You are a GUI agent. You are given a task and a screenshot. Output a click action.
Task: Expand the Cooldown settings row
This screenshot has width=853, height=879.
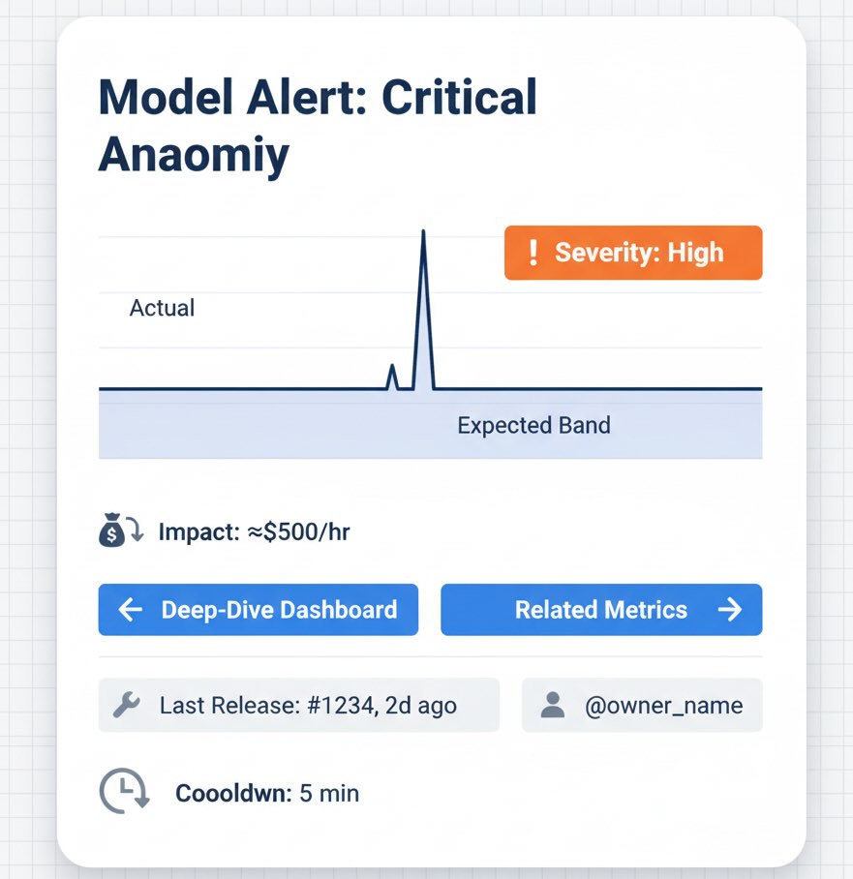pos(266,792)
